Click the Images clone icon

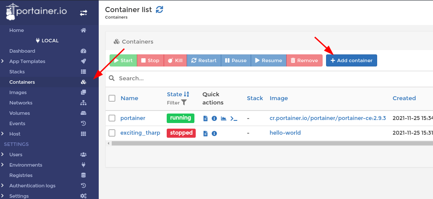click(84, 92)
